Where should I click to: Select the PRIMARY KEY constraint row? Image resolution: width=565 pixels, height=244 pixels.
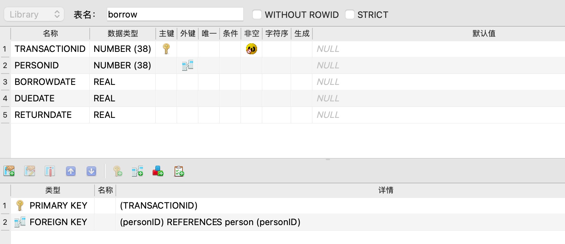click(58, 206)
